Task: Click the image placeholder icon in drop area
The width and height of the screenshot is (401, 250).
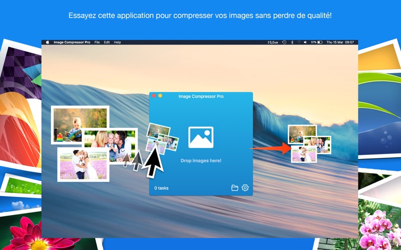Action: (201, 137)
